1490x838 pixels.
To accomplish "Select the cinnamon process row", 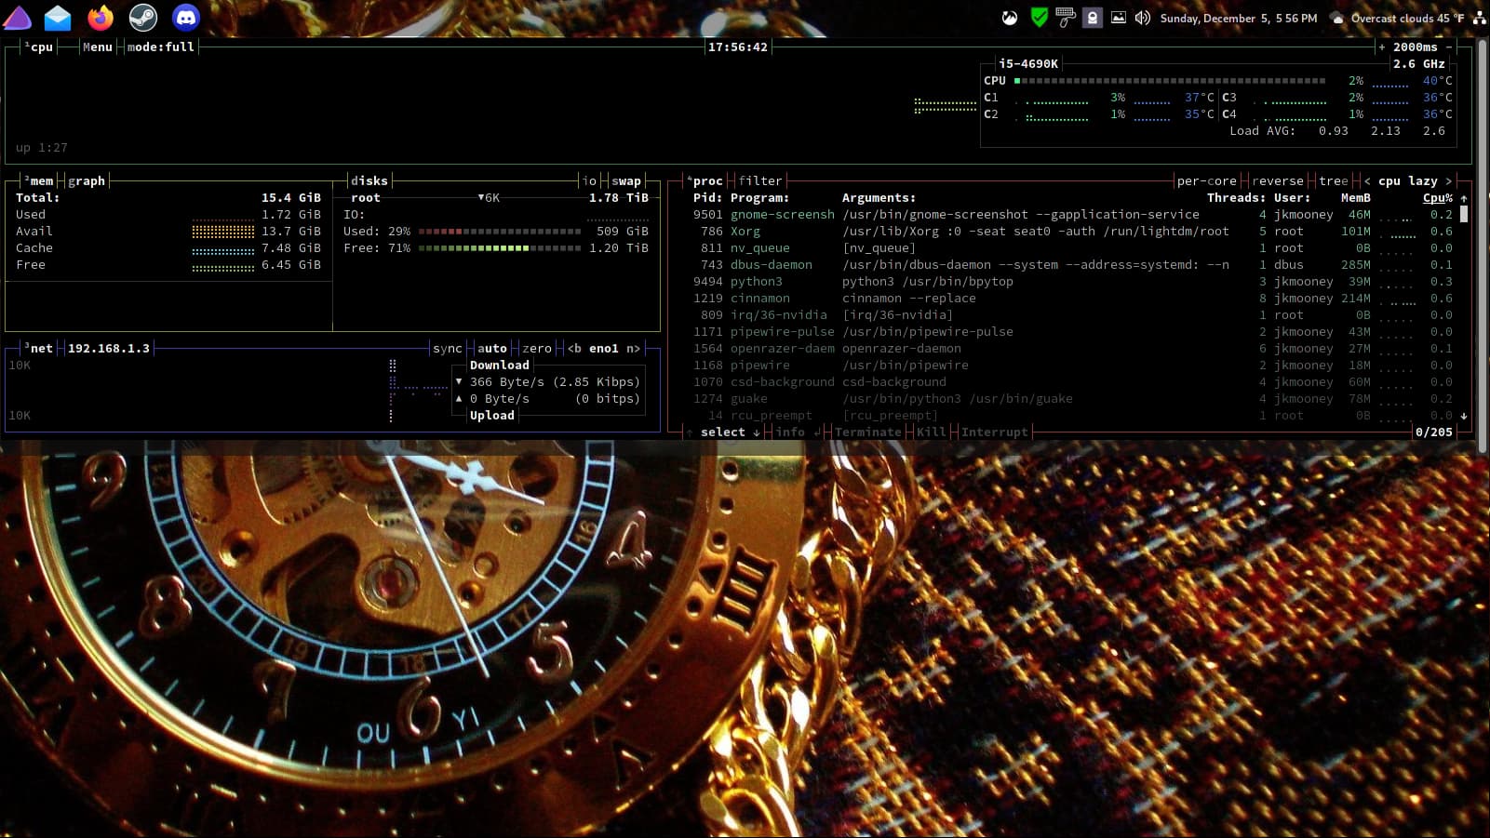I will 1073,298.
